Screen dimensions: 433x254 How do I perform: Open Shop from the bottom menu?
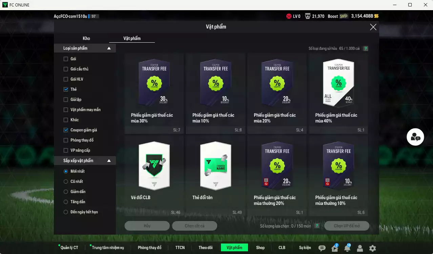click(x=260, y=248)
